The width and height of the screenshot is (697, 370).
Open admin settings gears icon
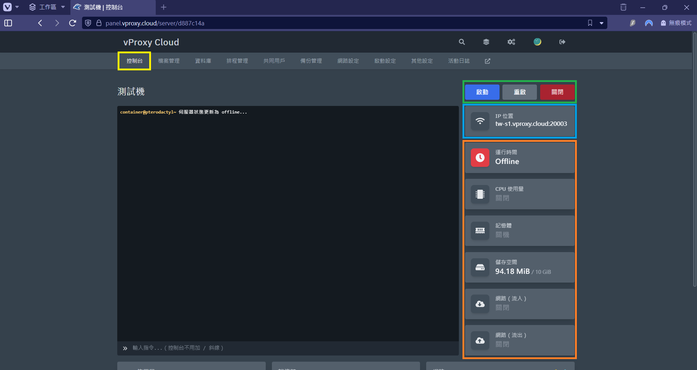(511, 42)
